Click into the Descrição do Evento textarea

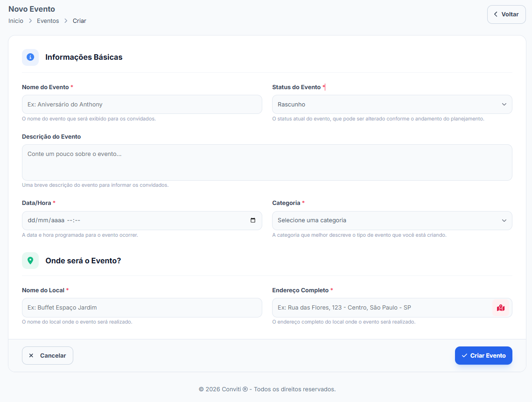pyautogui.click(x=267, y=162)
